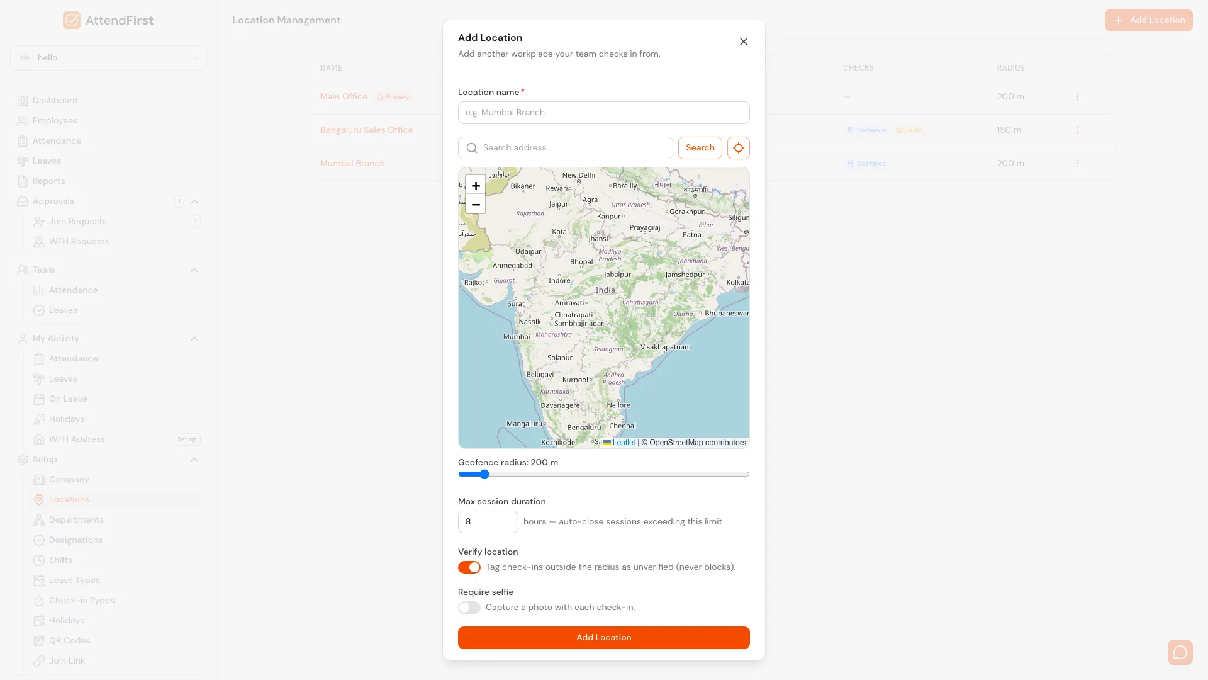Open the Leaflet attribution link
1208x680 pixels.
(x=620, y=443)
